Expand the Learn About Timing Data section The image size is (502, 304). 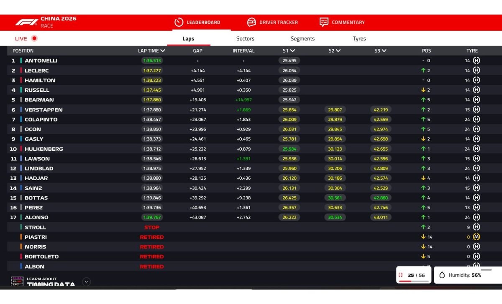click(x=87, y=281)
